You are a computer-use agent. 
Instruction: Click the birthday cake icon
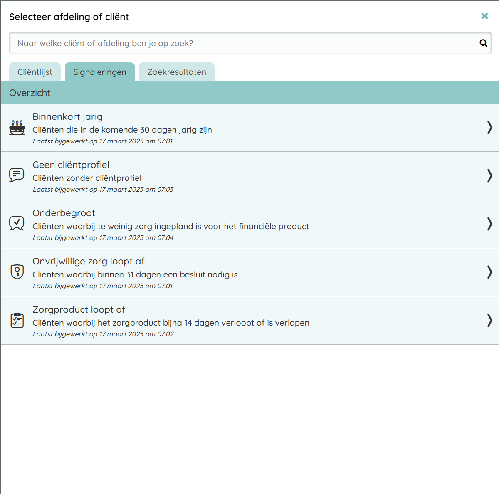coord(17,128)
